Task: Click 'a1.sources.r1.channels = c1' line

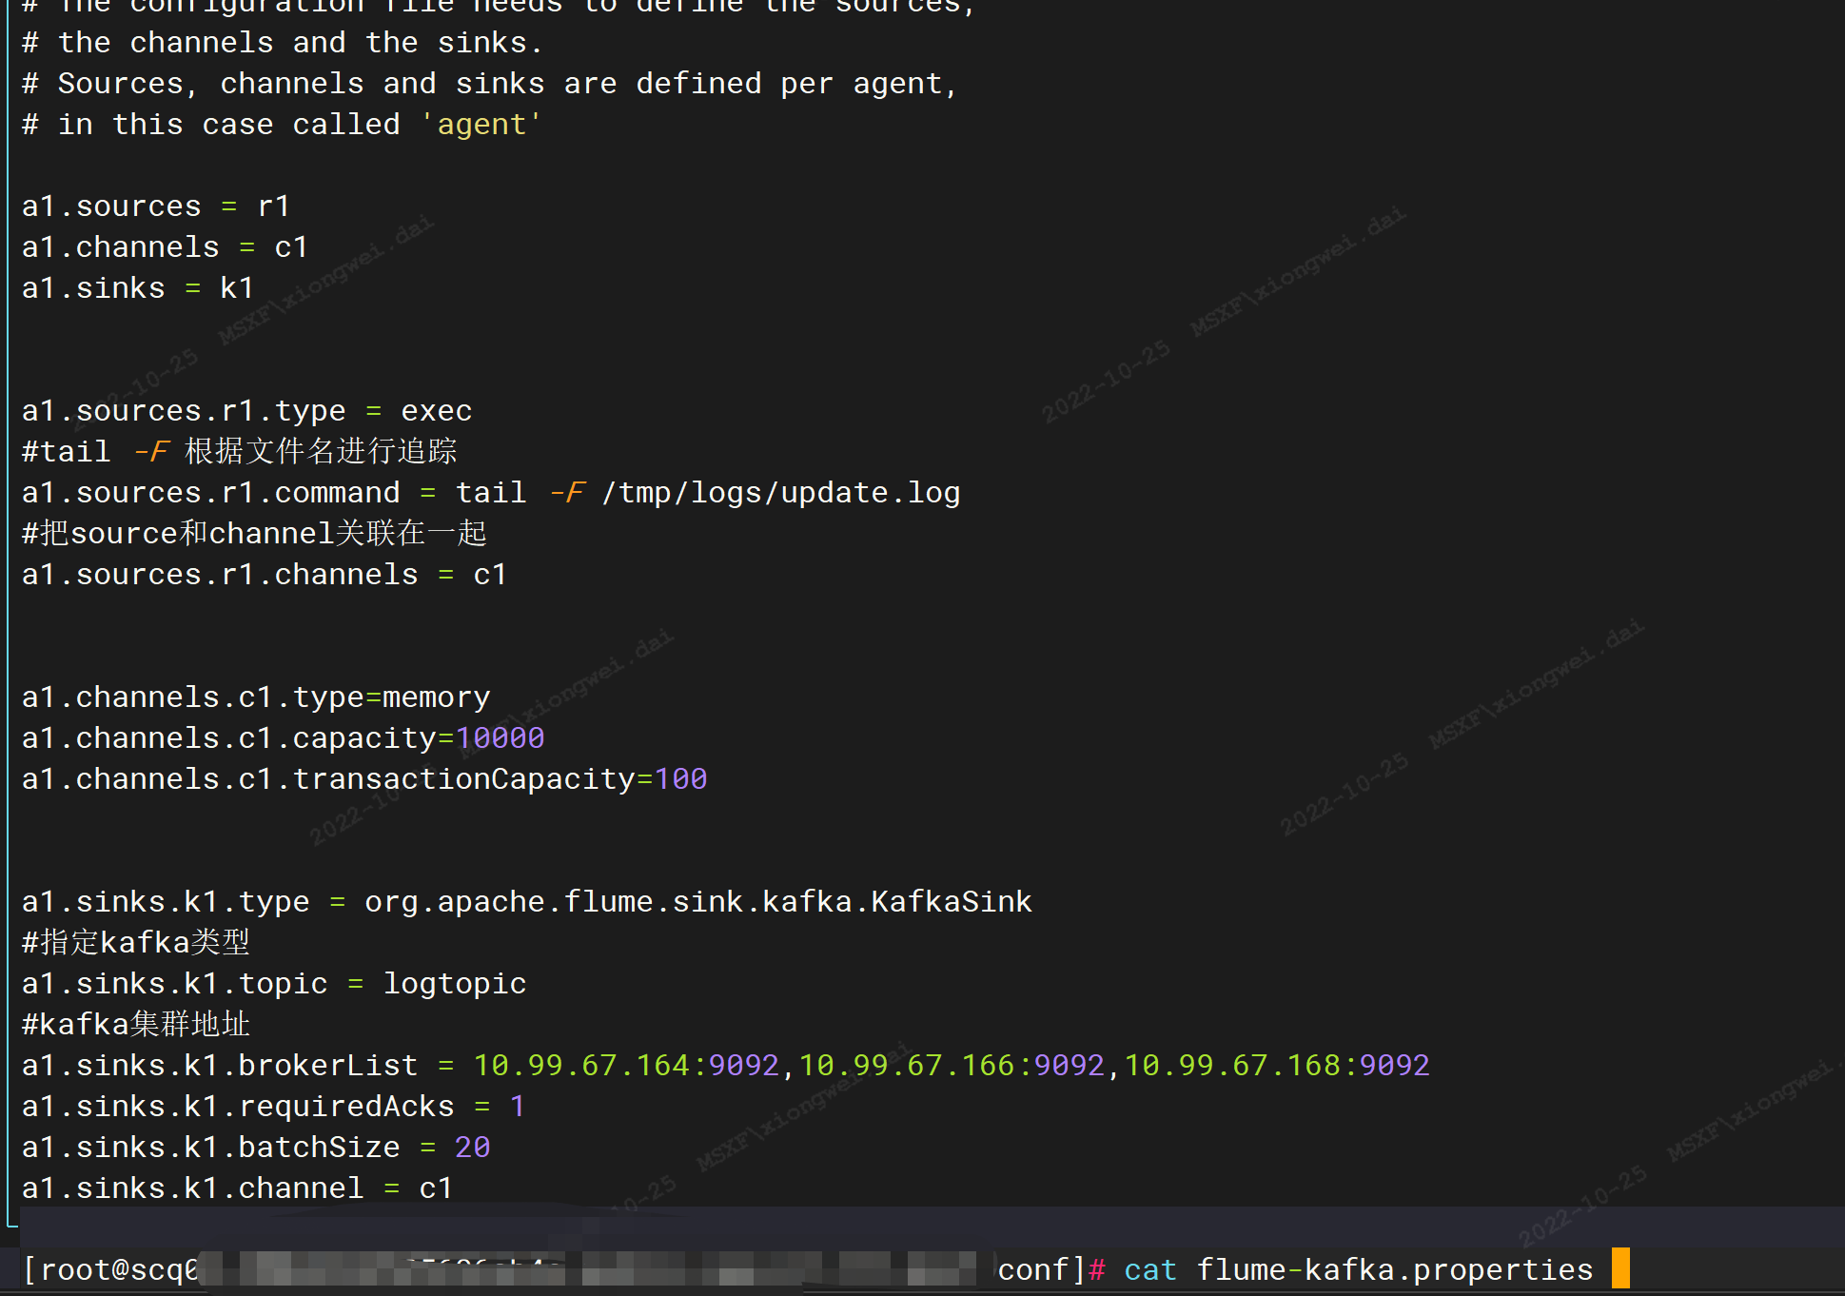Action: [x=265, y=575]
